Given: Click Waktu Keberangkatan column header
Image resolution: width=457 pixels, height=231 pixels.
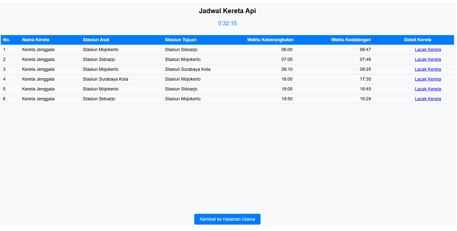Looking at the screenshot, I should point(270,40).
